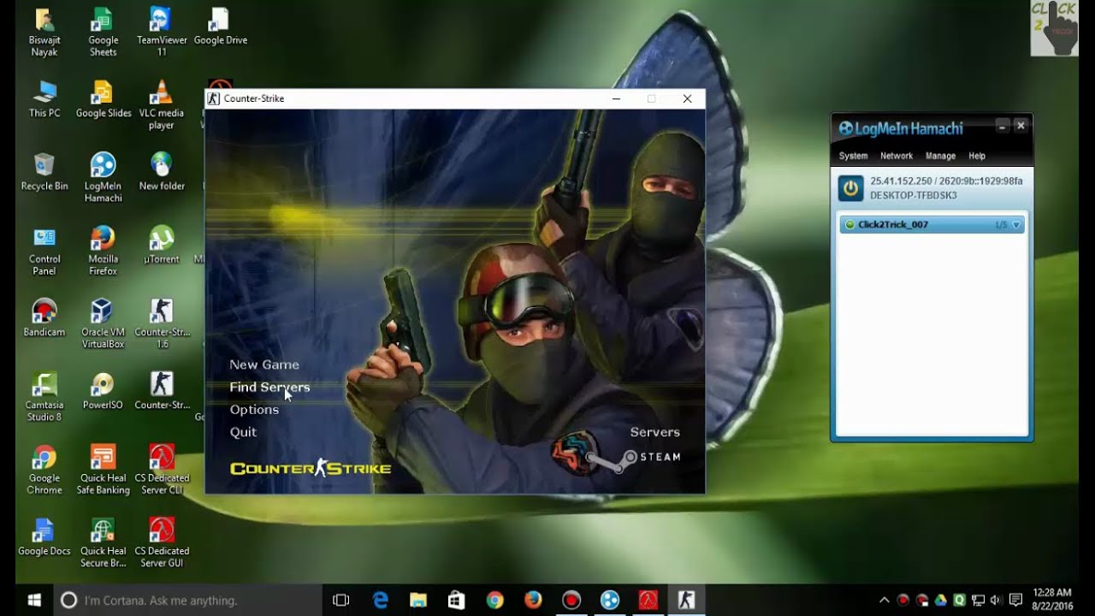
Task: Click the Cortana search box
Action: [x=188, y=600]
